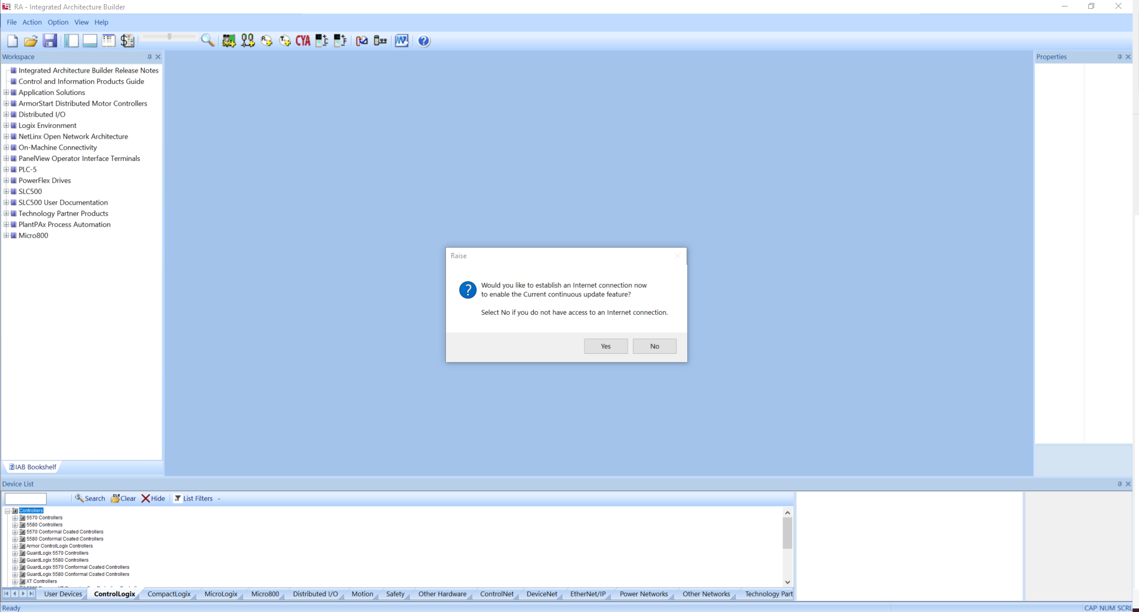The height and width of the screenshot is (612, 1139).
Task: Click the module C toolbar icon
Action: click(x=321, y=41)
